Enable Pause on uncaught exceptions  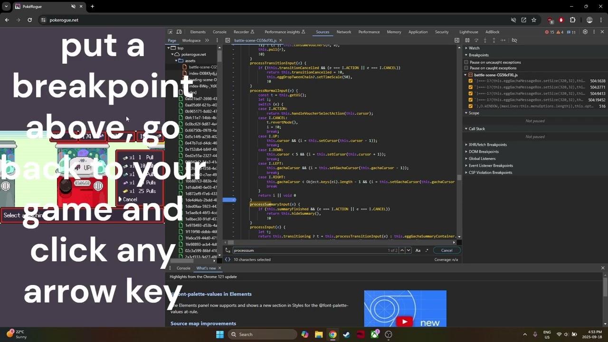point(466,62)
